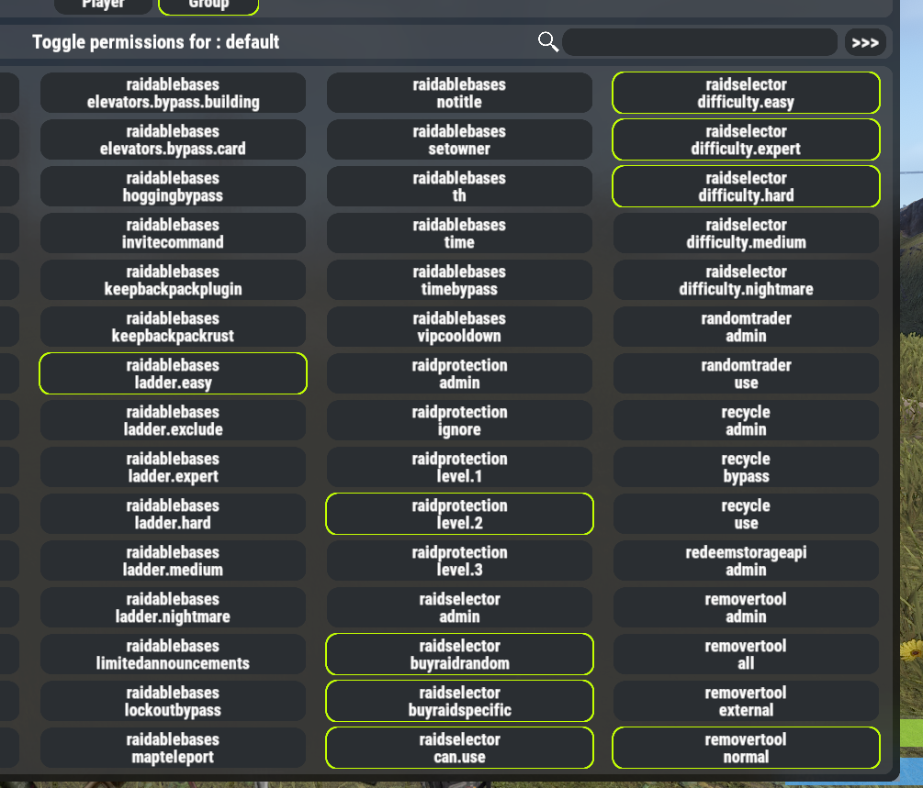Switch to the Group tab

(208, 6)
